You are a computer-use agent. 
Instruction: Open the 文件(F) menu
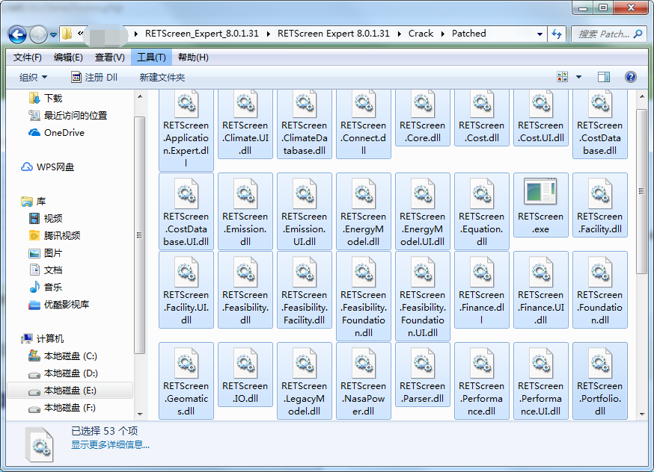(28, 58)
